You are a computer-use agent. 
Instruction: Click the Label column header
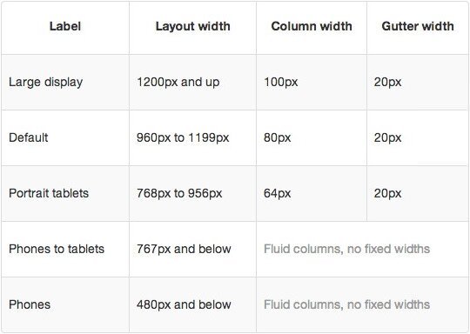[x=65, y=26]
